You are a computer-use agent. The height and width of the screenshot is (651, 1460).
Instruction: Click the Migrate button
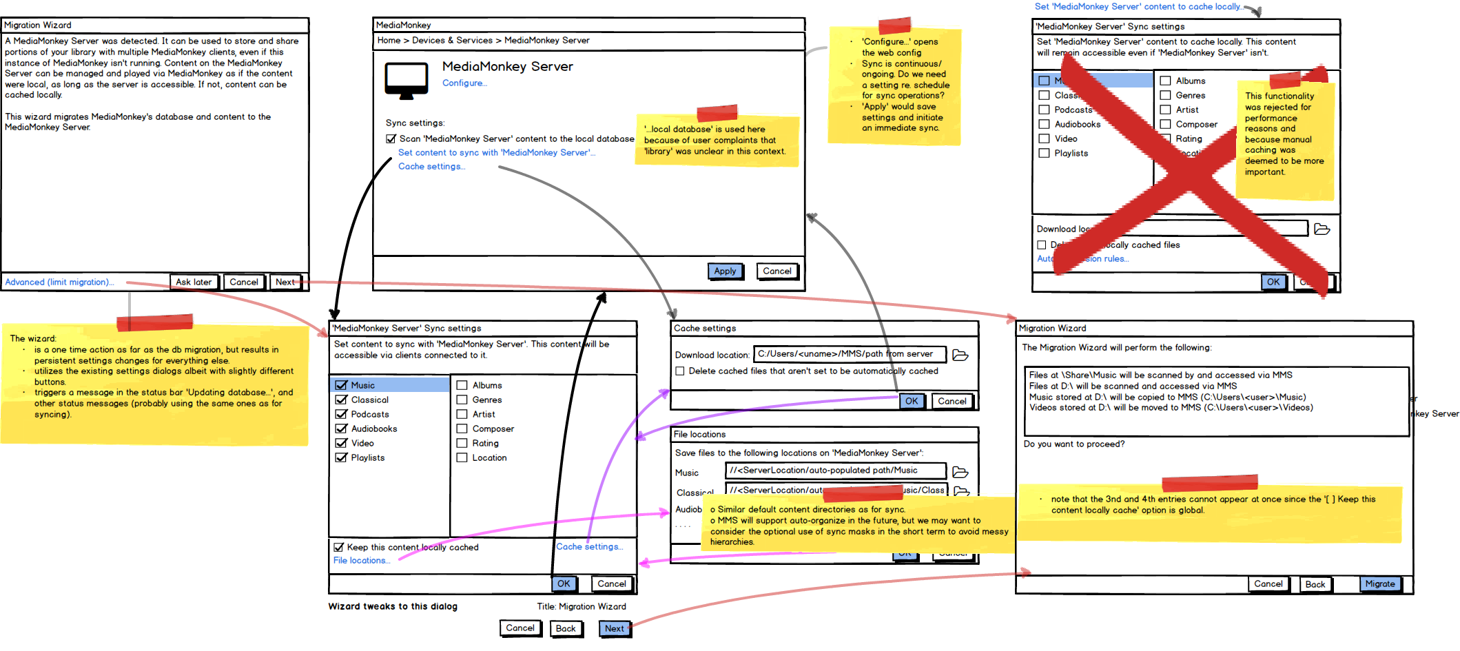(x=1379, y=584)
